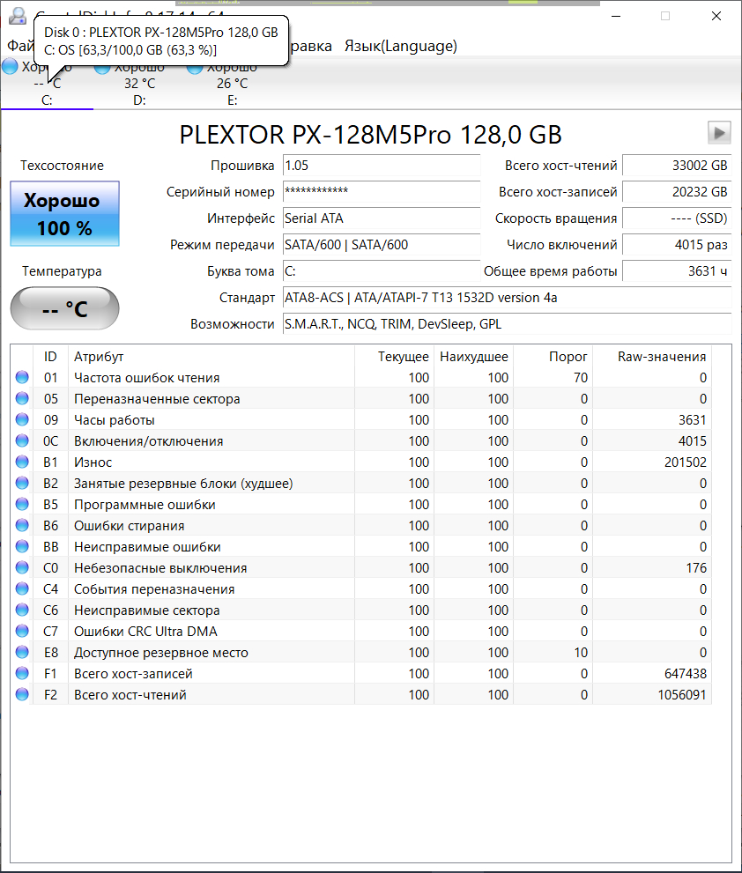
Task: Click the 20232 GB host writes value
Action: 677,191
